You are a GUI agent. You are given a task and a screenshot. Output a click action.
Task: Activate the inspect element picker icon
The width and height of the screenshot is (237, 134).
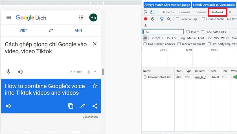coord(146,12)
